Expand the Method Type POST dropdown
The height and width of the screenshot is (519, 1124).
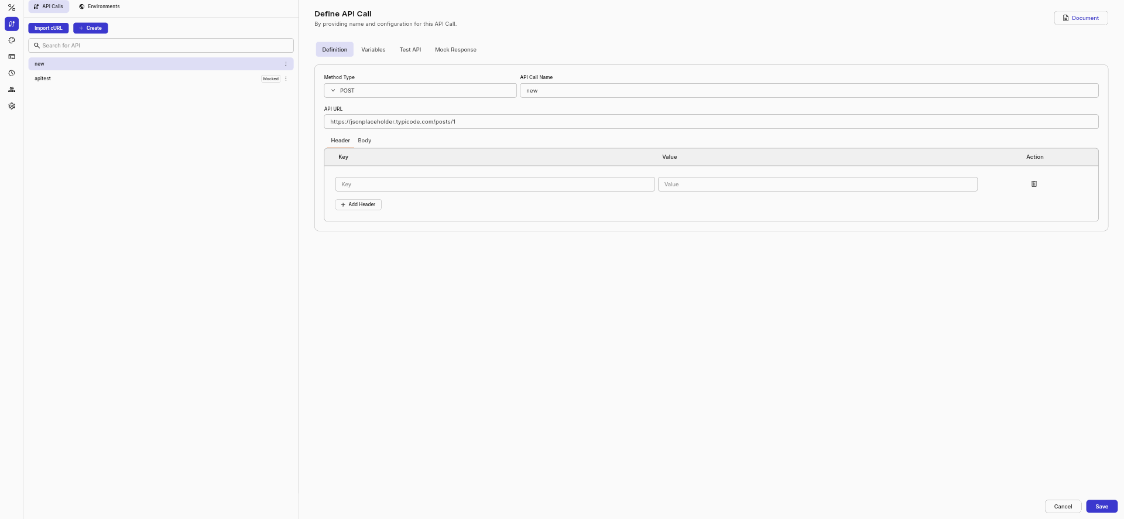(x=420, y=91)
